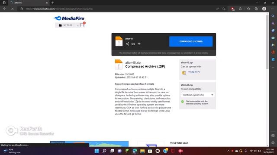Image resolution: width=277 pixels, height=155 pixels.
Task: Click the blue DOWNLOAD (15.39MB) button
Action: coord(191,41)
